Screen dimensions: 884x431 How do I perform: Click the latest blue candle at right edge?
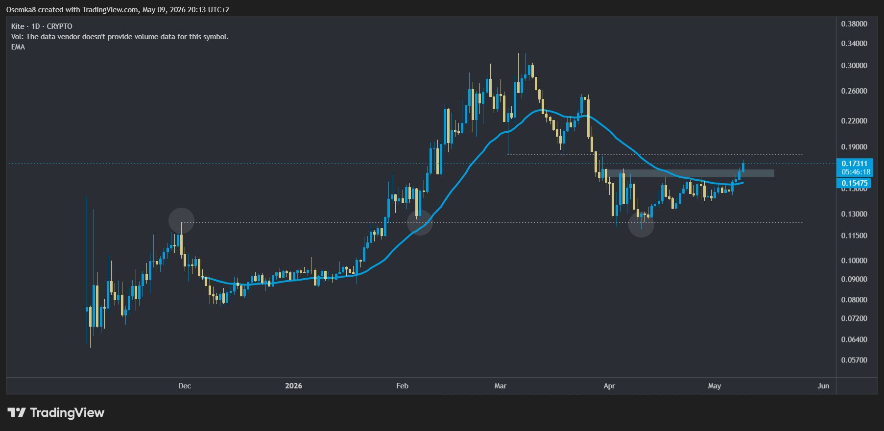click(x=743, y=167)
